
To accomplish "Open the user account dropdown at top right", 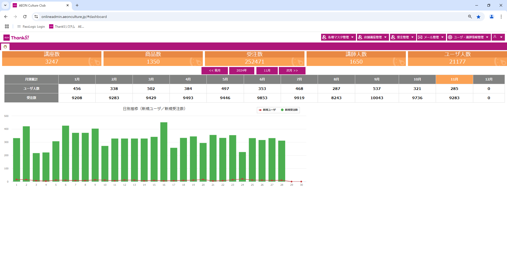I will click(x=498, y=37).
